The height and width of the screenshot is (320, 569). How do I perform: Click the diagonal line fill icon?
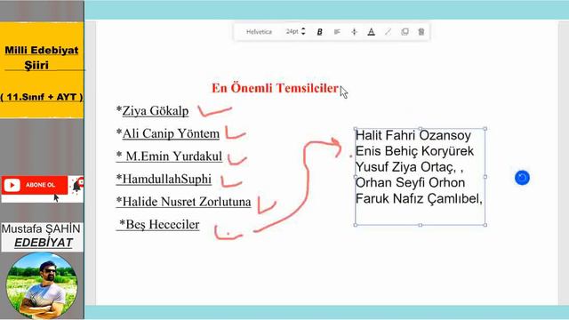pyautogui.click(x=388, y=32)
